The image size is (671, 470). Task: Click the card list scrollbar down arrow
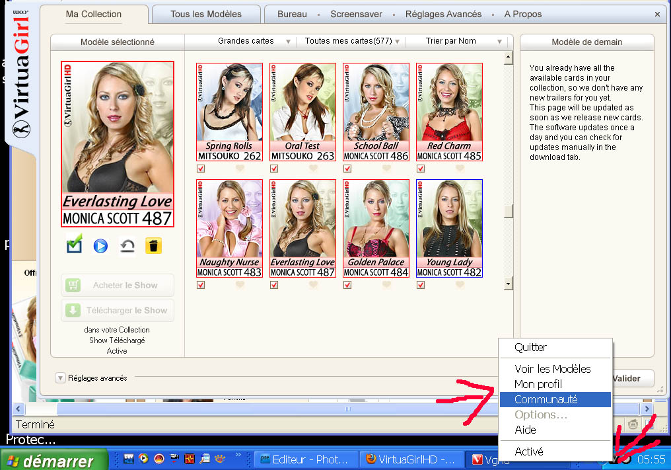pyautogui.click(x=508, y=284)
